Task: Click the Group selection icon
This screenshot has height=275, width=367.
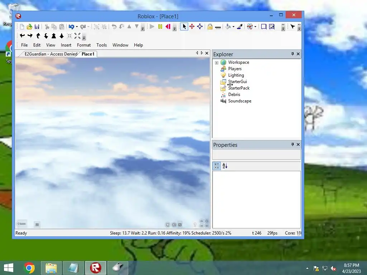Action: click(x=96, y=26)
